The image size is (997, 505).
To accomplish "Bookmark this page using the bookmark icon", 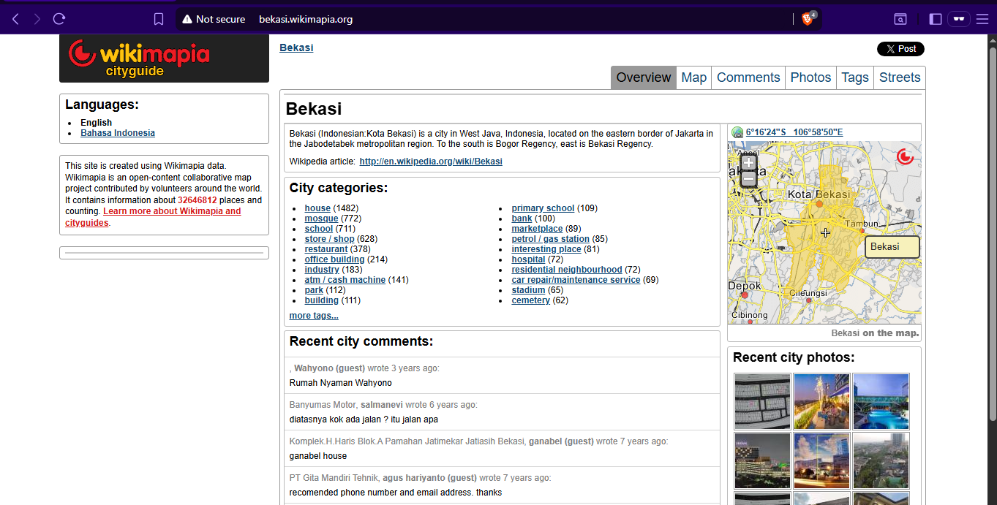I will click(x=159, y=20).
